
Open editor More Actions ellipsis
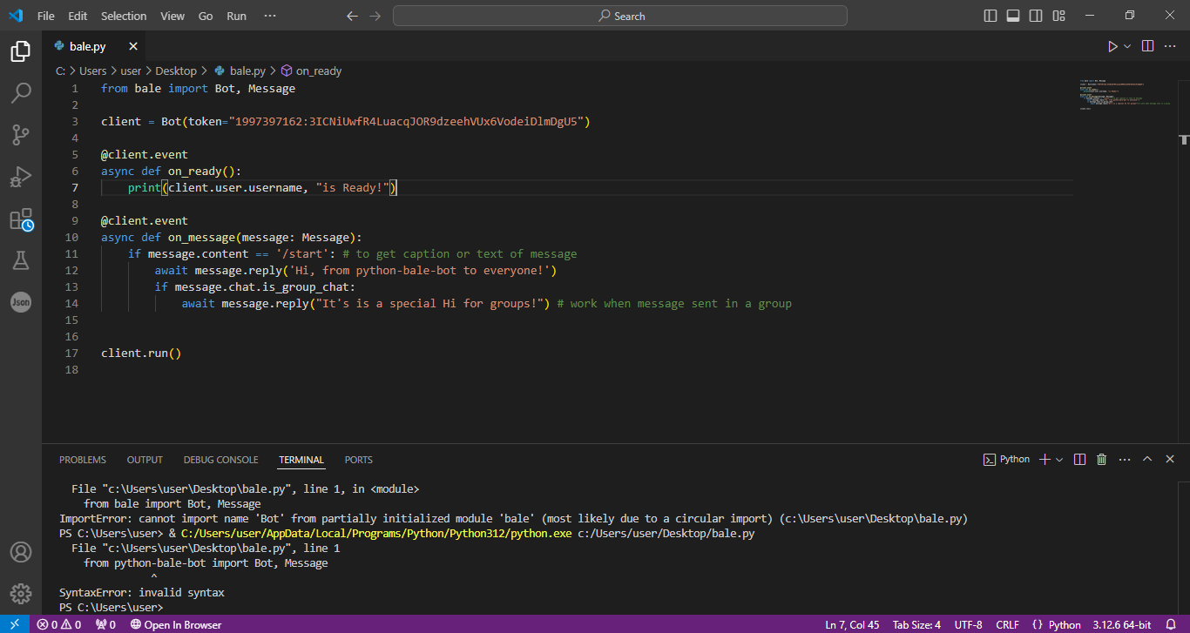click(1172, 46)
